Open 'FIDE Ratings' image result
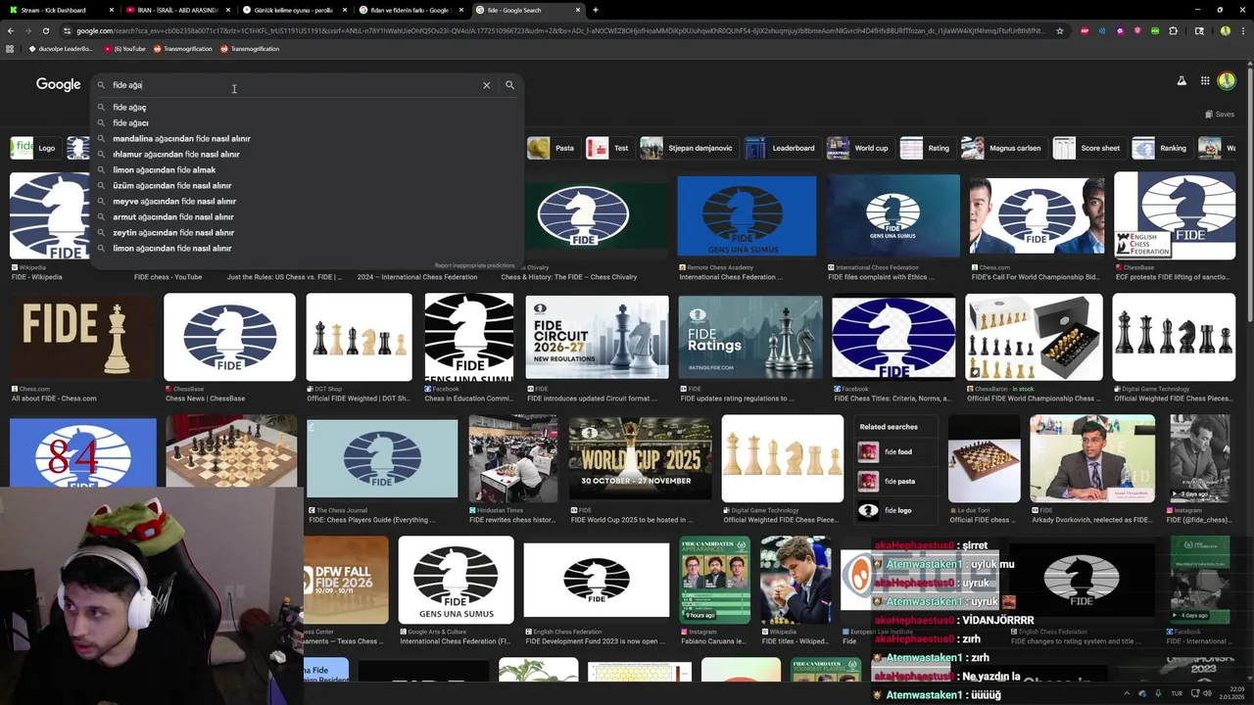 click(750, 338)
